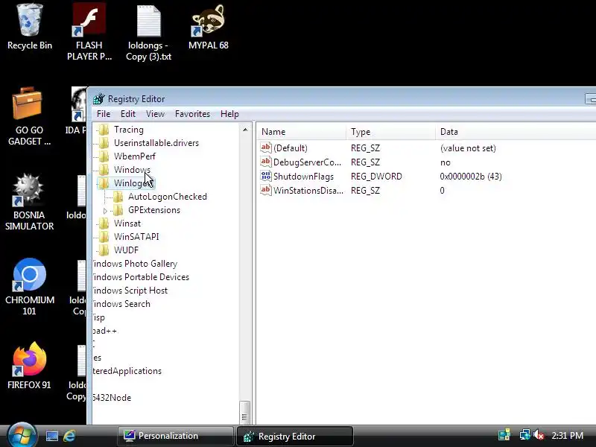This screenshot has width=596, height=447.
Task: Open the File menu
Action: pos(104,114)
